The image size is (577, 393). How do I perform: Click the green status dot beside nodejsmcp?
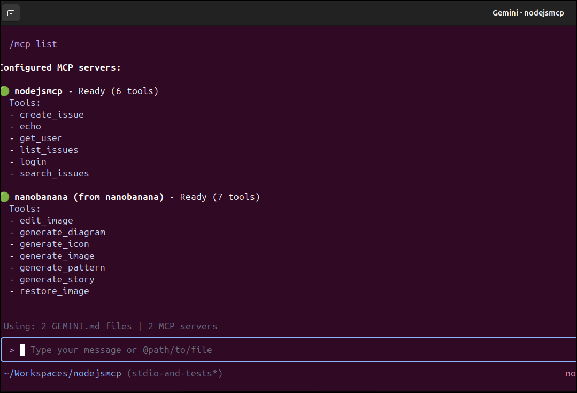(5, 91)
